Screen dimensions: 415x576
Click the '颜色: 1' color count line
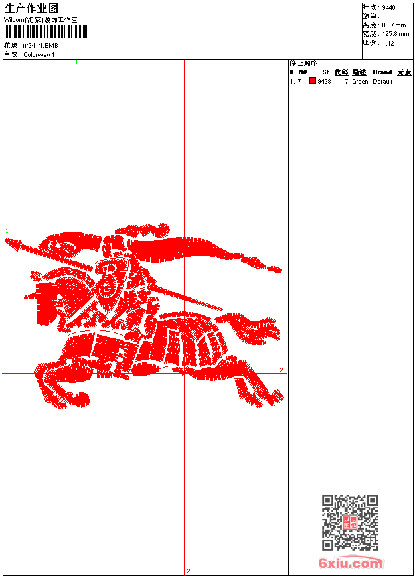pos(374,17)
